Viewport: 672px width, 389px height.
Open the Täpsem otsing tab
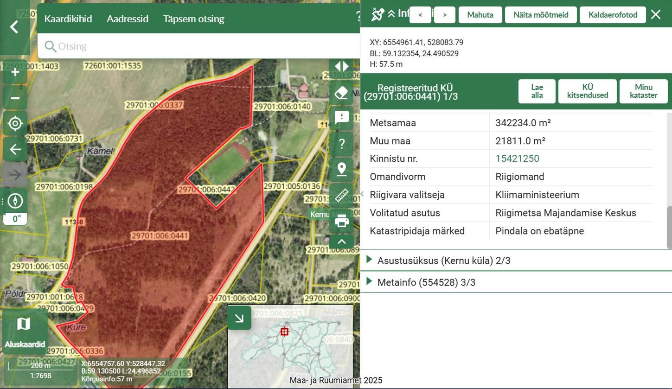[x=193, y=19]
